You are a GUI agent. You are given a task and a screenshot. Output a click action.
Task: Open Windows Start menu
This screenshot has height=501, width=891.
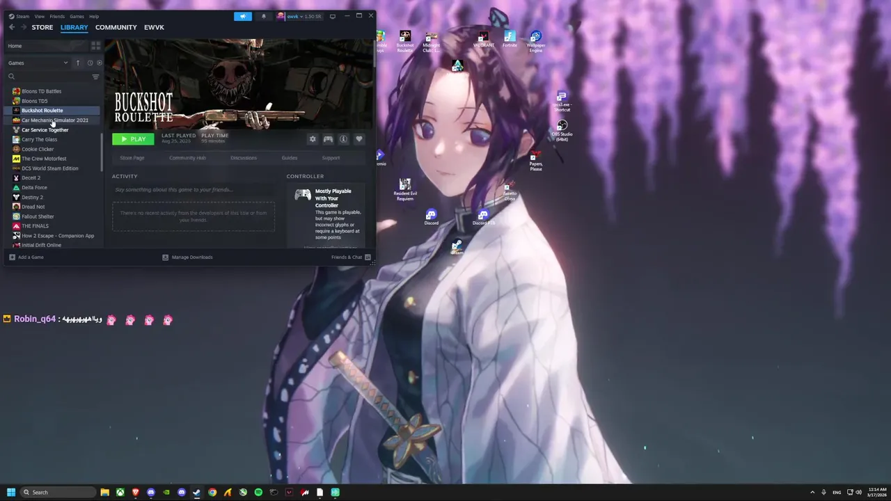pos(11,493)
